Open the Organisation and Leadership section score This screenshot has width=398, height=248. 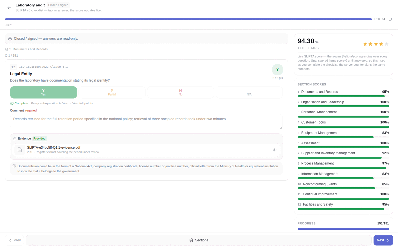(343, 104)
